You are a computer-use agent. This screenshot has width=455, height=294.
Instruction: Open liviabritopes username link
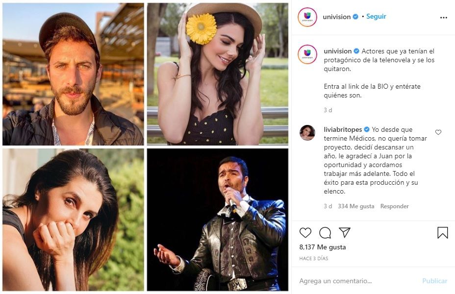pyautogui.click(x=342, y=129)
